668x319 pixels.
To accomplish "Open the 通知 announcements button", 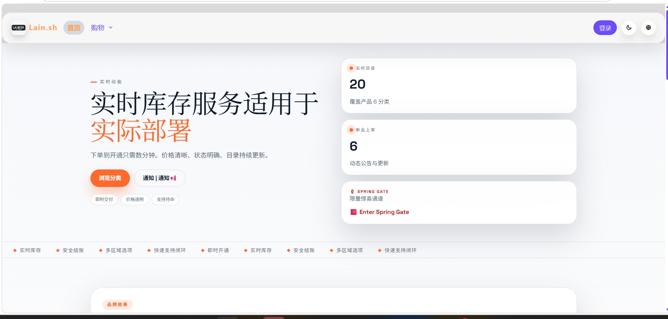I will (x=159, y=178).
